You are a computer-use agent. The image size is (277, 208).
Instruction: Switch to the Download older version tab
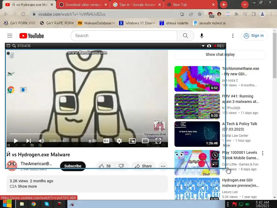83,5
